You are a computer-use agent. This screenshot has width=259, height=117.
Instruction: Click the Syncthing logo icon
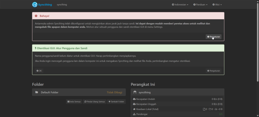tap(35, 5)
